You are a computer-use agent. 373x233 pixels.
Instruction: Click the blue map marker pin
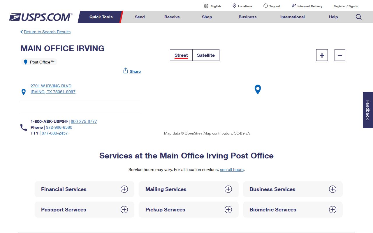258,89
